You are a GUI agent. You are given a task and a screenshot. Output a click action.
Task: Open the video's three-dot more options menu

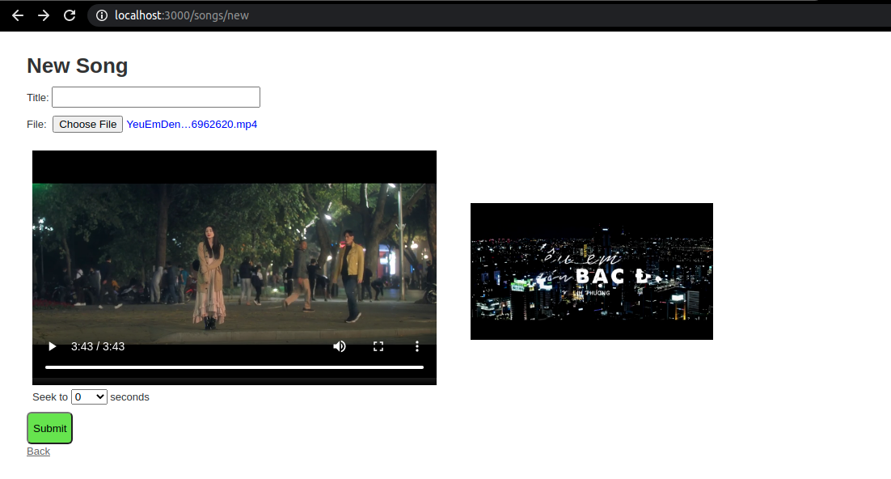(x=417, y=346)
